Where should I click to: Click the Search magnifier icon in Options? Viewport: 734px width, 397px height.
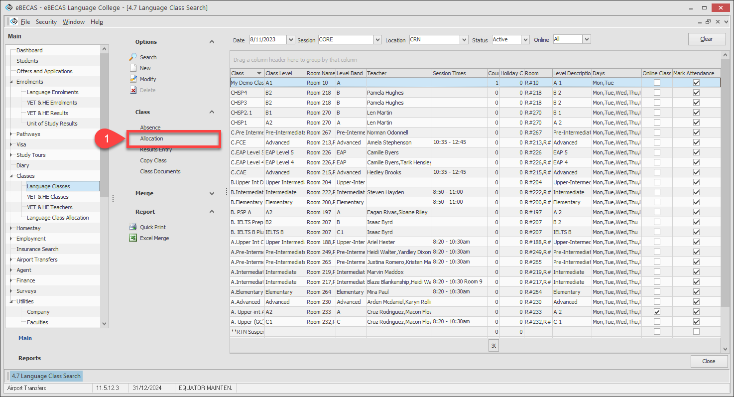pos(133,57)
